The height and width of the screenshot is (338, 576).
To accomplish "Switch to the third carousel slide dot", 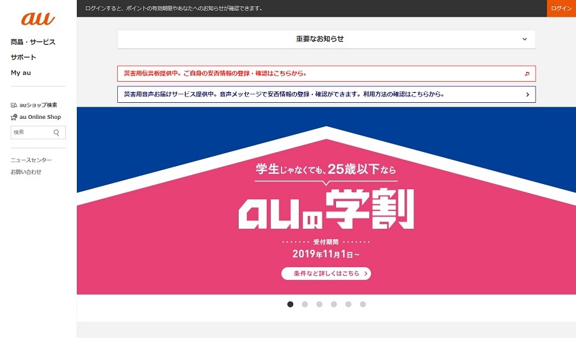I will (319, 304).
